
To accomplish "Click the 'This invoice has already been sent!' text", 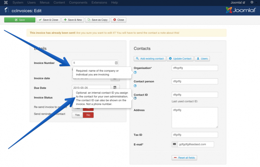I will [53, 33].
